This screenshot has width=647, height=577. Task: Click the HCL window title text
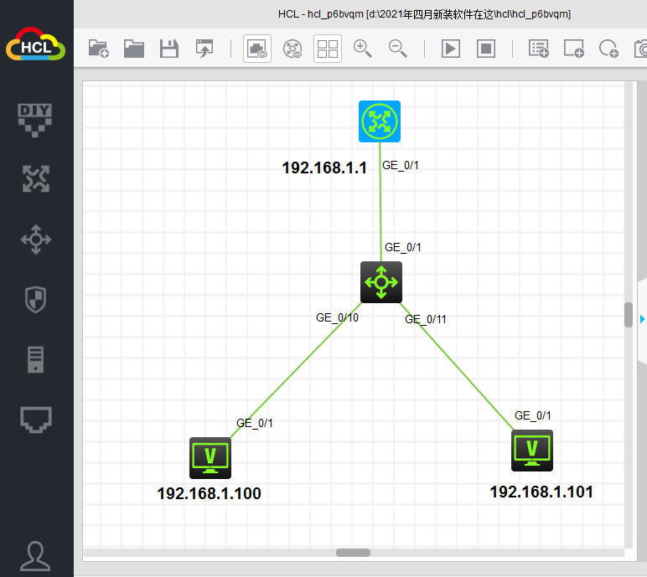[x=424, y=14]
